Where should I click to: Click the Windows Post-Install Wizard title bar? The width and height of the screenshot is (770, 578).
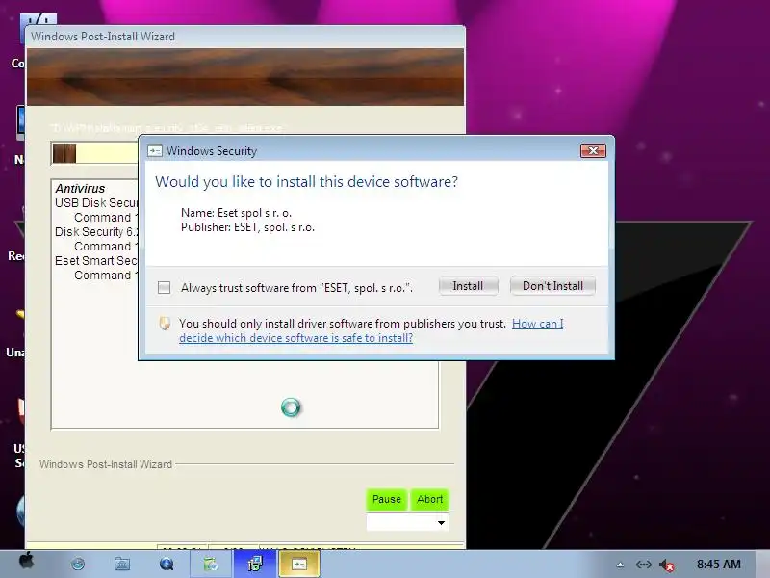click(x=245, y=37)
